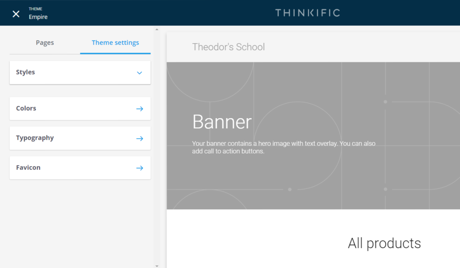Select the Theme settings tab
This screenshot has height=268, width=460.
115,43
